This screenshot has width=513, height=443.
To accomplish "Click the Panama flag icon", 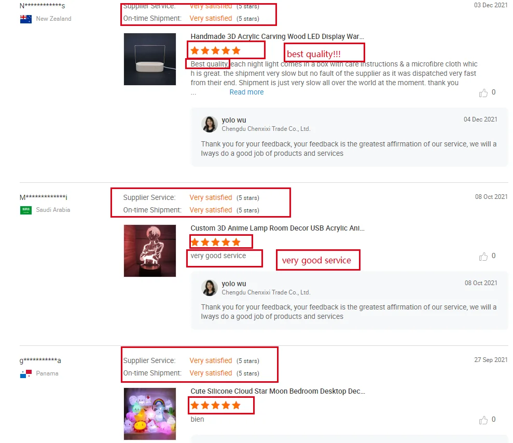I will pyautogui.click(x=26, y=373).
